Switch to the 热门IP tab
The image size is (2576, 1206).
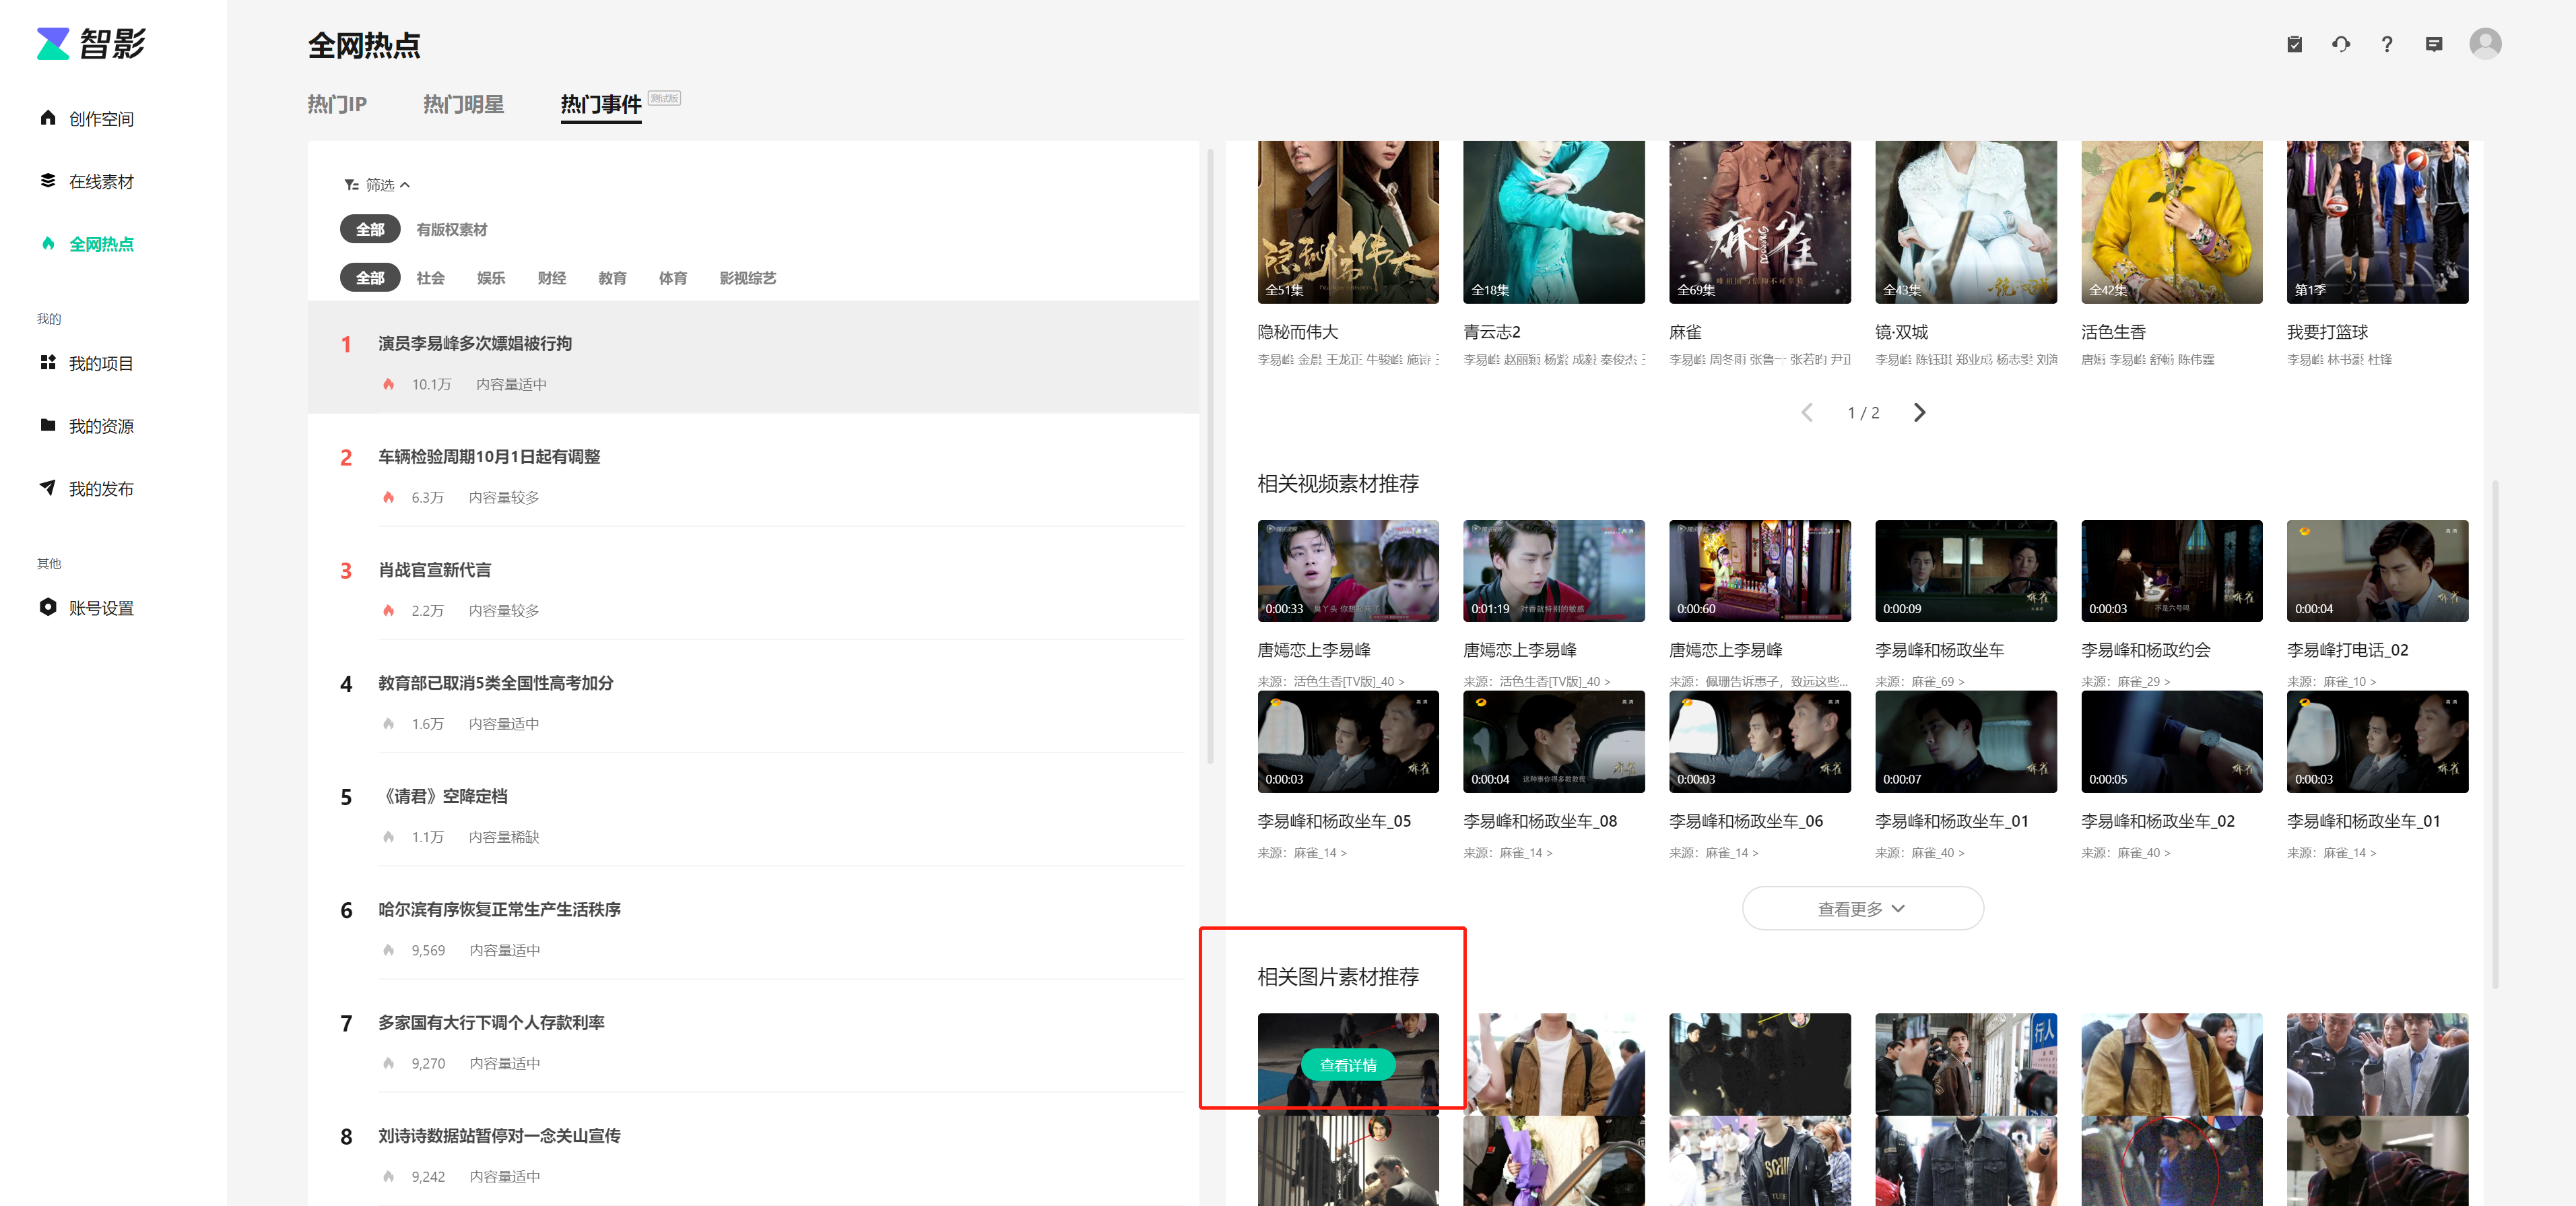tap(337, 104)
